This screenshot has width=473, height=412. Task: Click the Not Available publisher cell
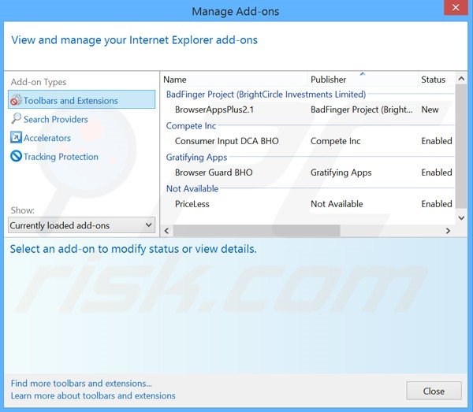337,204
